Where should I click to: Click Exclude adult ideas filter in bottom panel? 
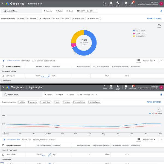pyautogui.click(x=14, y=140)
